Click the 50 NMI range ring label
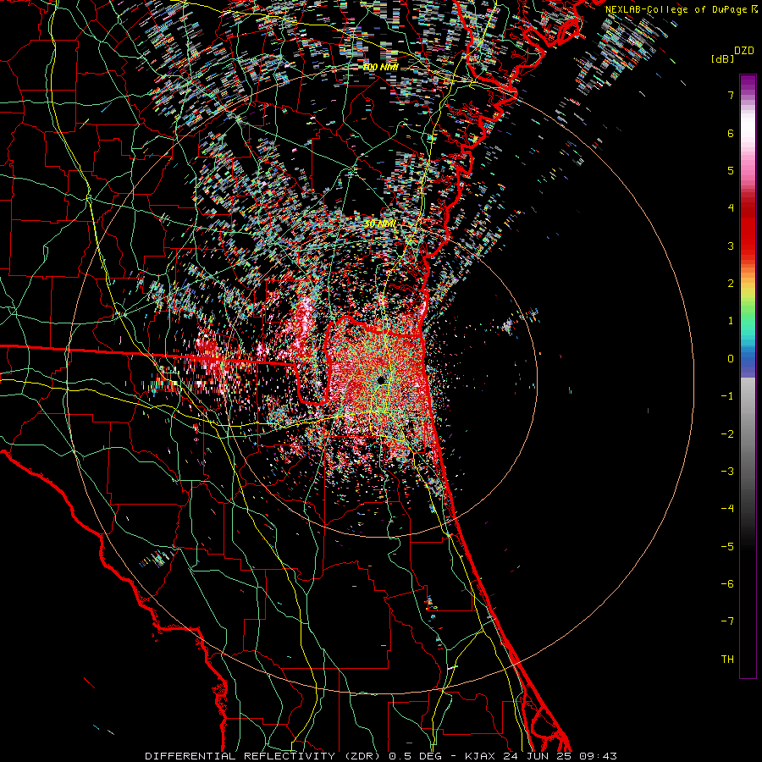This screenshot has height=762, width=762. tap(380, 224)
